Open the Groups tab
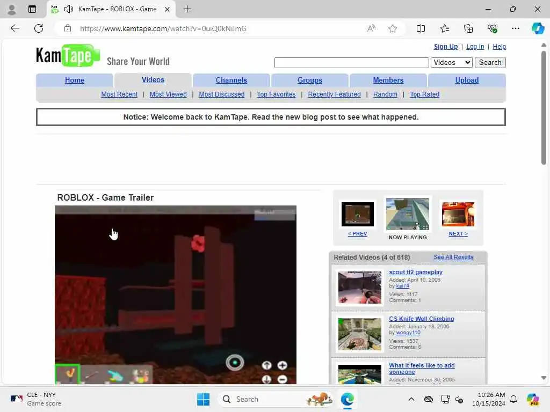This screenshot has height=412, width=550. (x=310, y=80)
